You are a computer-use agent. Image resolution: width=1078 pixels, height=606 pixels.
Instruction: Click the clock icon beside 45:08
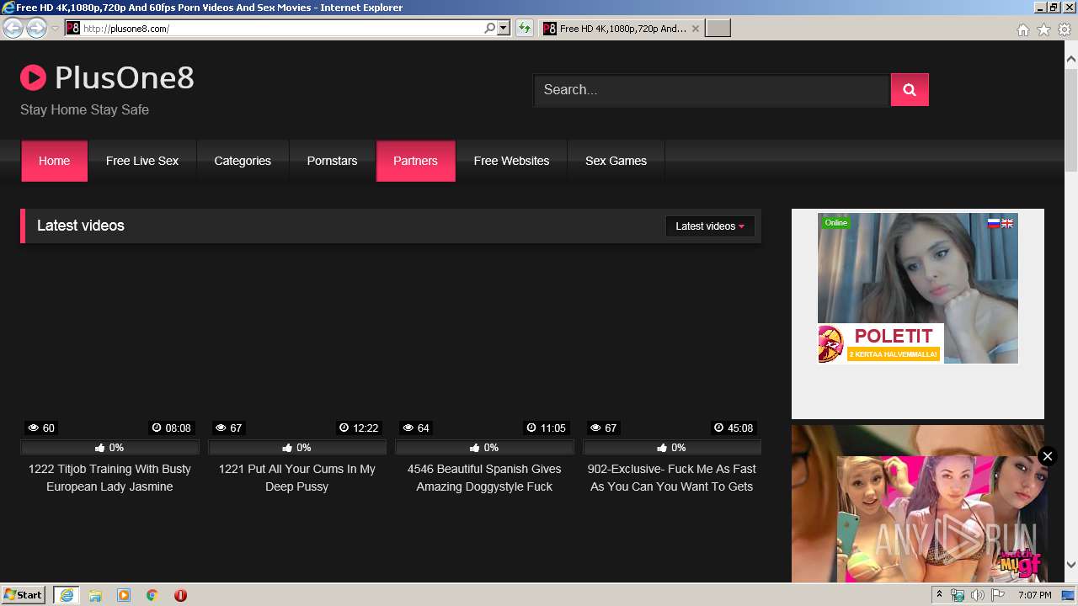[x=718, y=428]
